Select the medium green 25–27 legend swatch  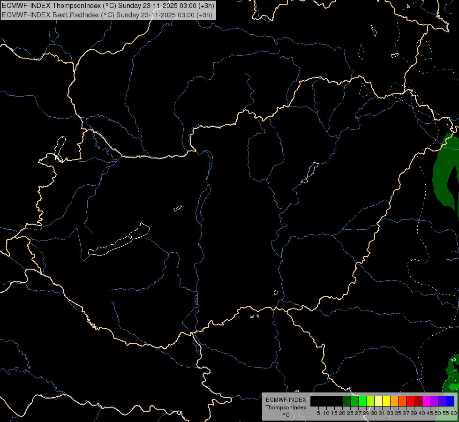point(354,401)
